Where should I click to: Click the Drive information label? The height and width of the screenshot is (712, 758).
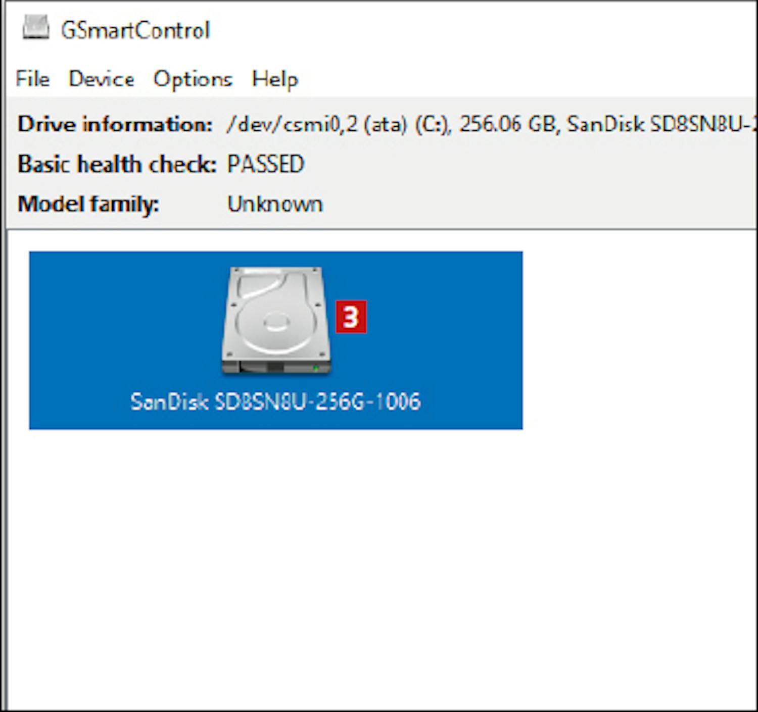click(115, 124)
